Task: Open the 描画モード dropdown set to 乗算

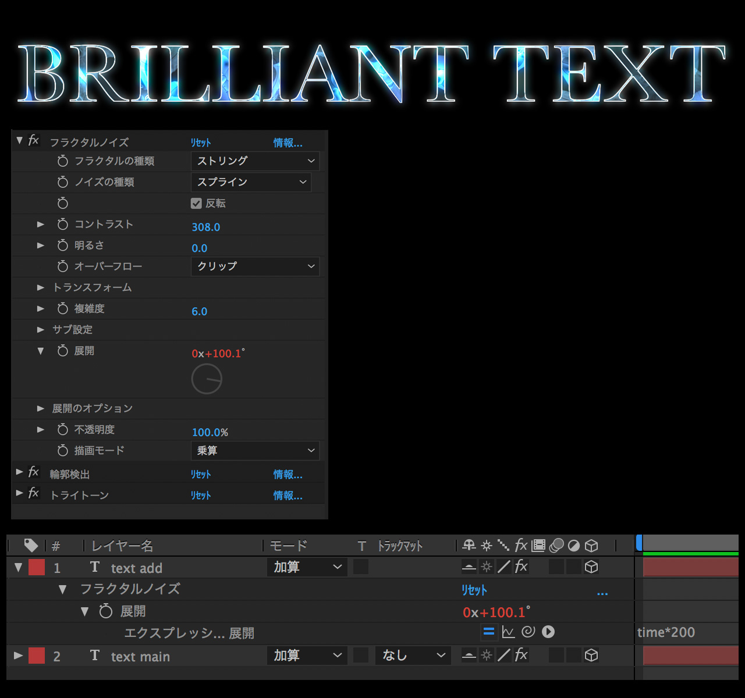Action: point(255,451)
